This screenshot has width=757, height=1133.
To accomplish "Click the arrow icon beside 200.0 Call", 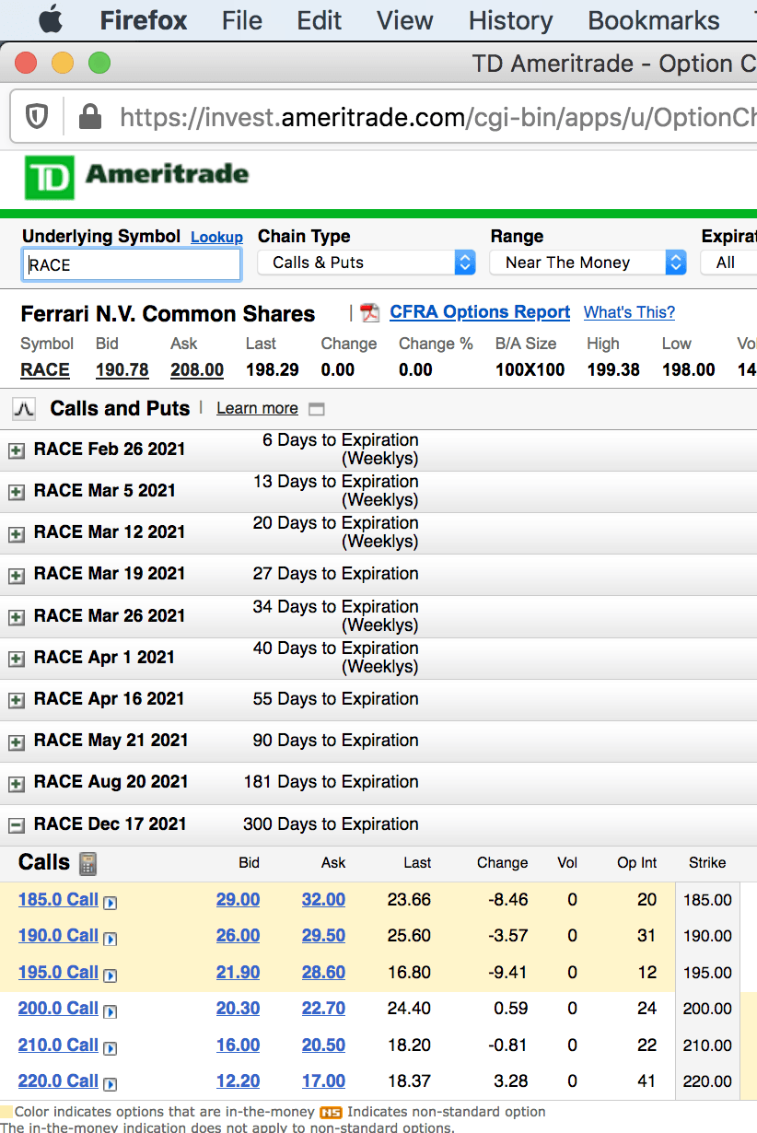I will (111, 1011).
